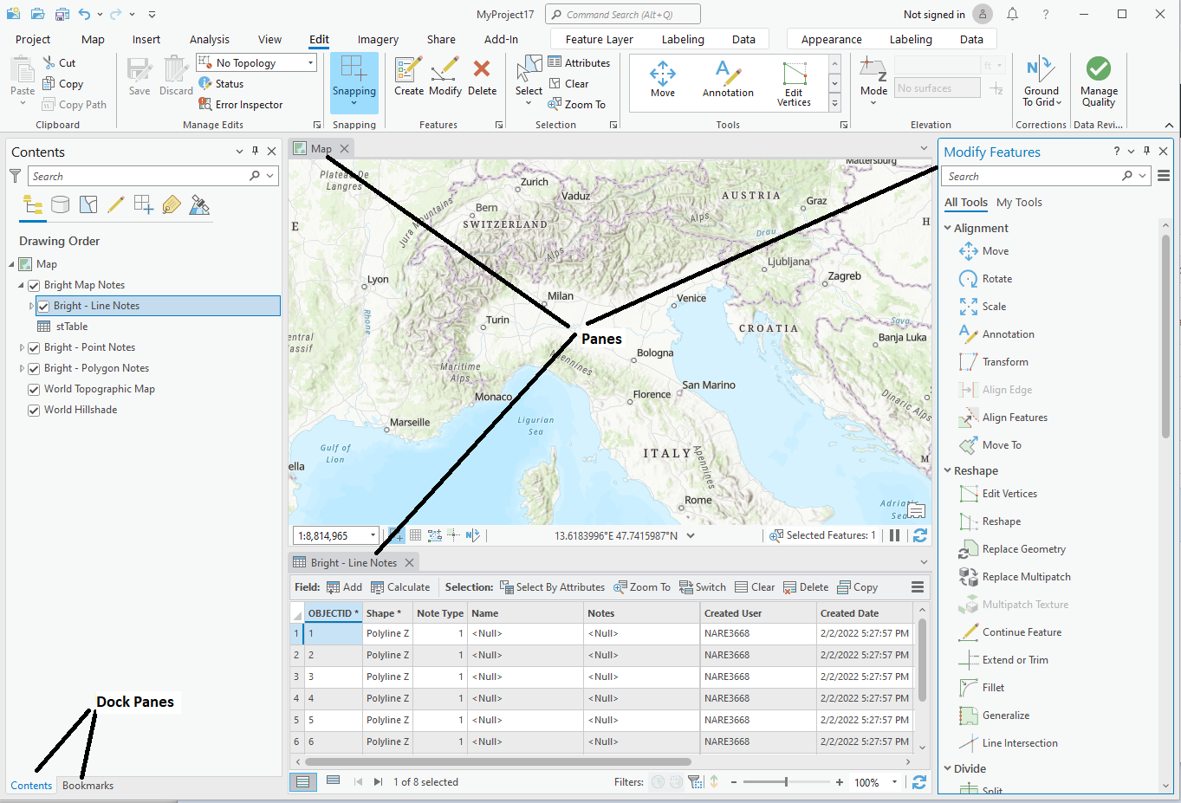Hide the World Topographic Map layer

34,390
